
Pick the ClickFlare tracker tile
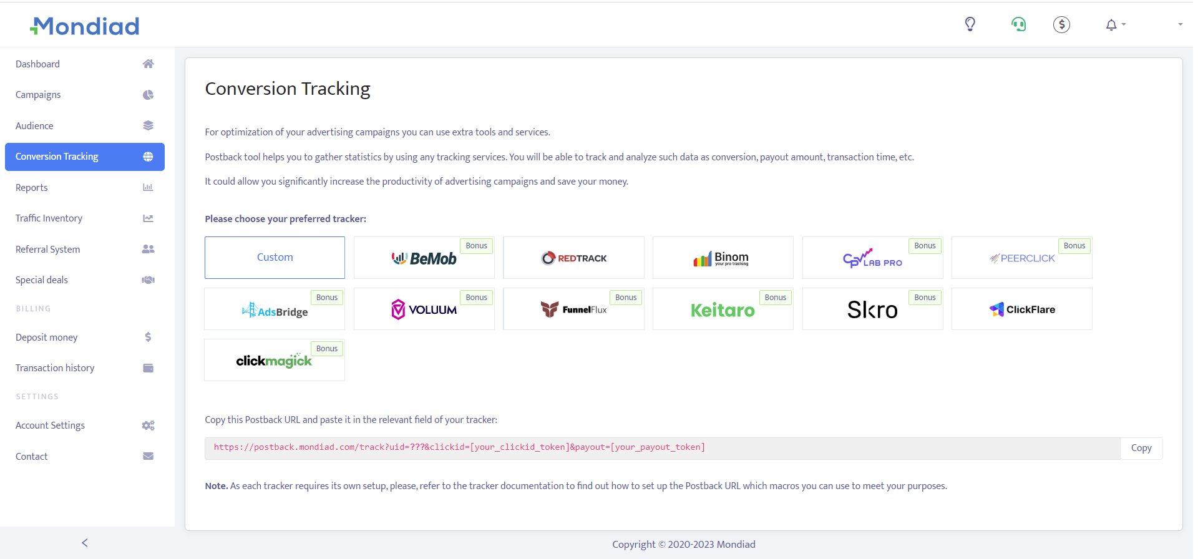1021,309
